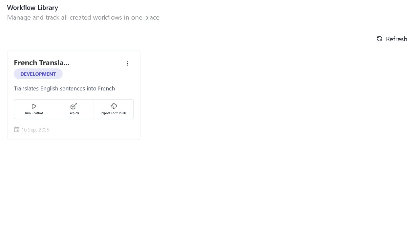
Task: Click the Workflow Library page heading
Action: click(x=32, y=8)
